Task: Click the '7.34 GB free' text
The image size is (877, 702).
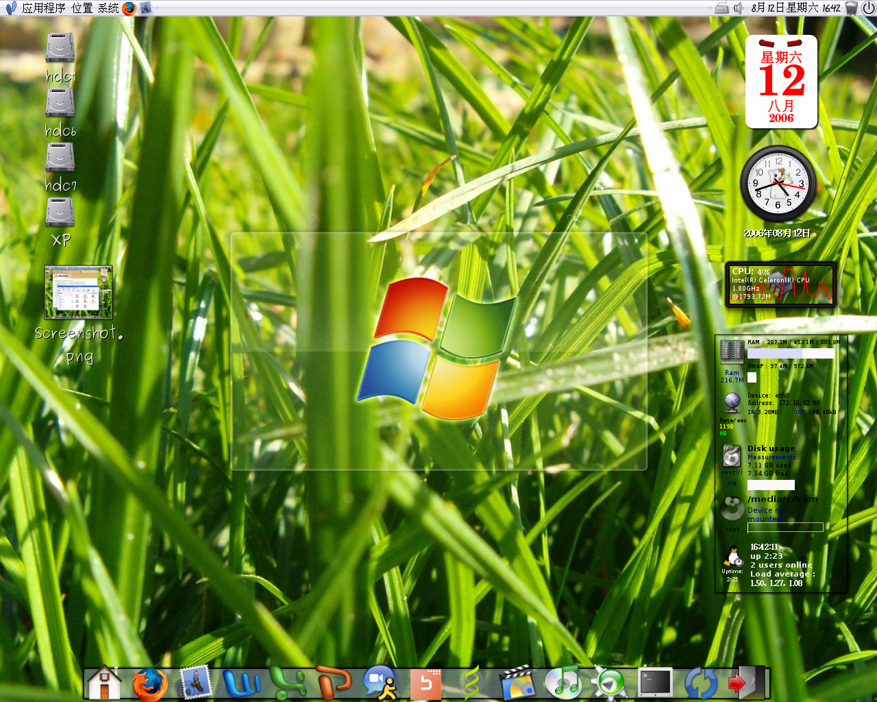Action: [x=768, y=473]
